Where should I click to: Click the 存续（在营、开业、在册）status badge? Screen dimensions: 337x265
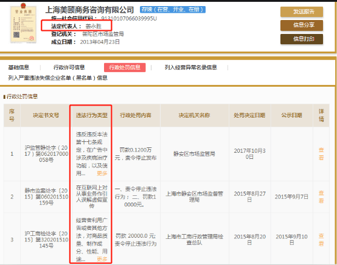[x=173, y=10]
